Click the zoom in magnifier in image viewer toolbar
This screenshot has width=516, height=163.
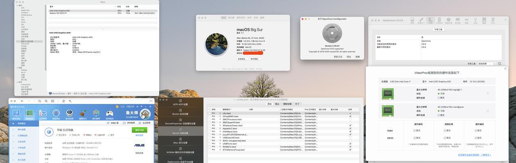(46, 101)
